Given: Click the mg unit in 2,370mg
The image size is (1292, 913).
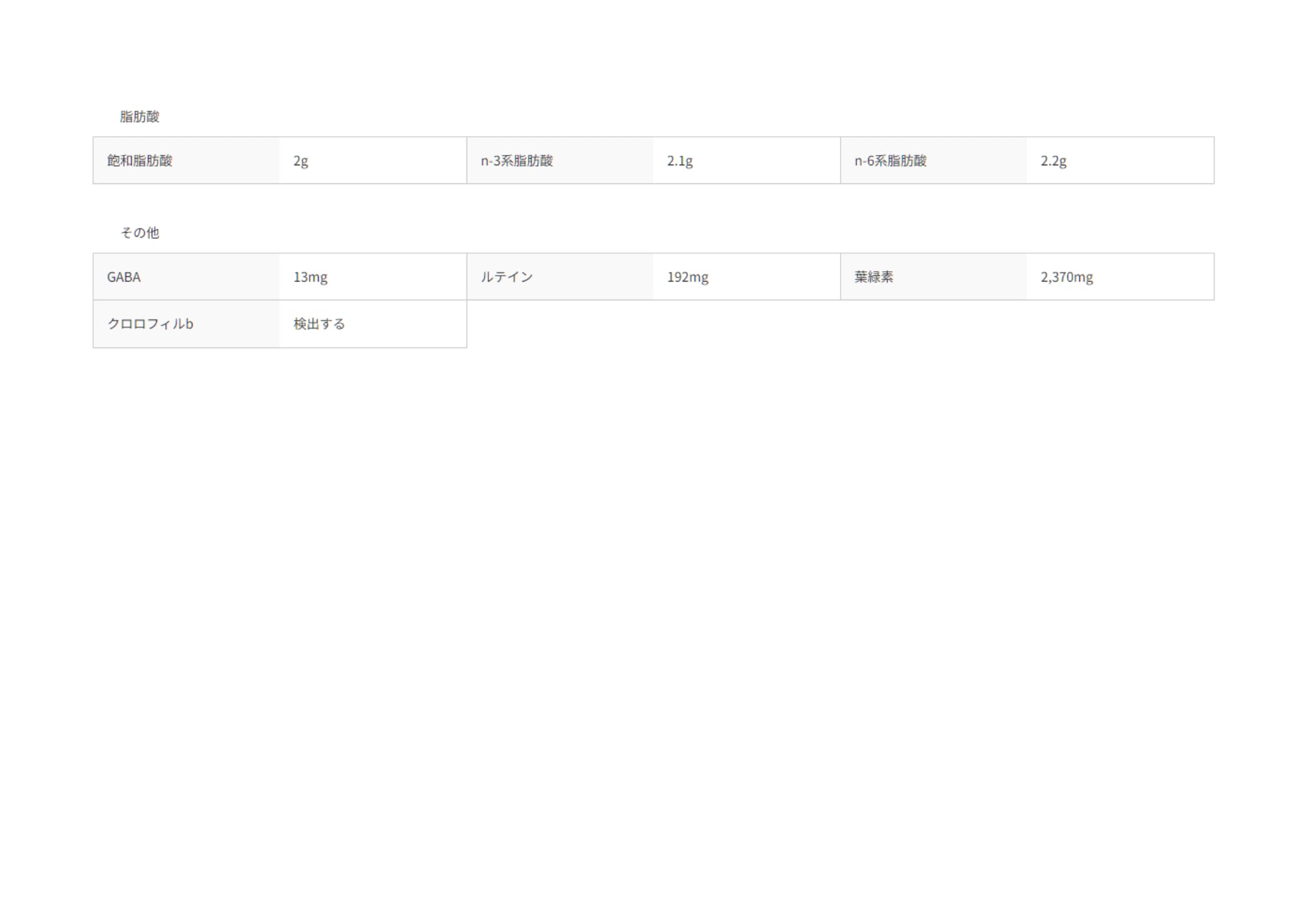Looking at the screenshot, I should (x=1083, y=278).
